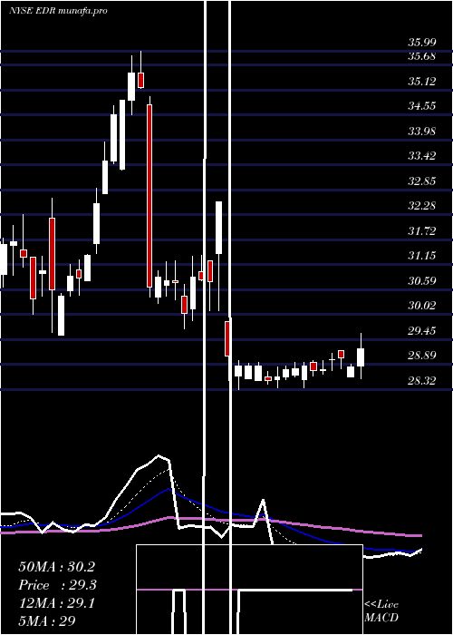Viewport: 453px width, 635px height.
Task: Select the 28.32 price level label
Action: pos(421,380)
